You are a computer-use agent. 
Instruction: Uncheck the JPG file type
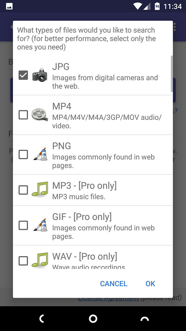pos(23,75)
